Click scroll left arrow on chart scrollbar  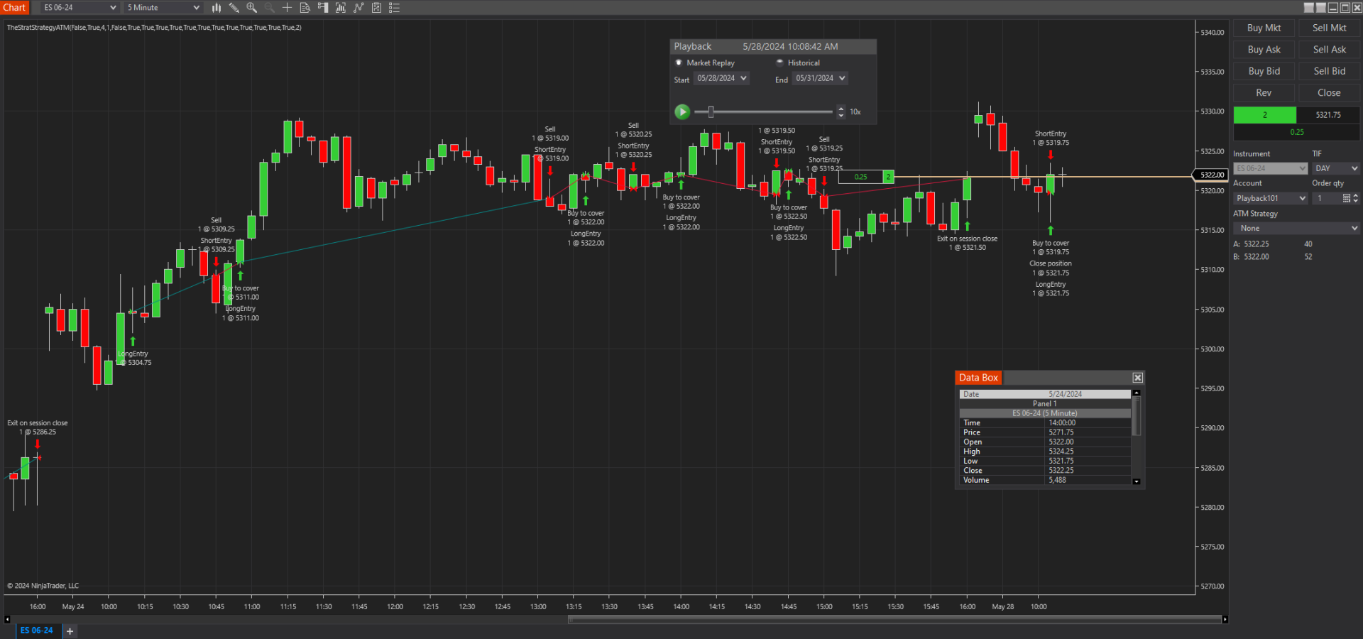point(7,619)
